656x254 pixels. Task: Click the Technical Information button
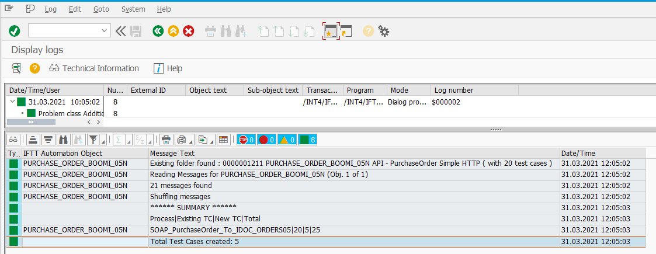94,68
